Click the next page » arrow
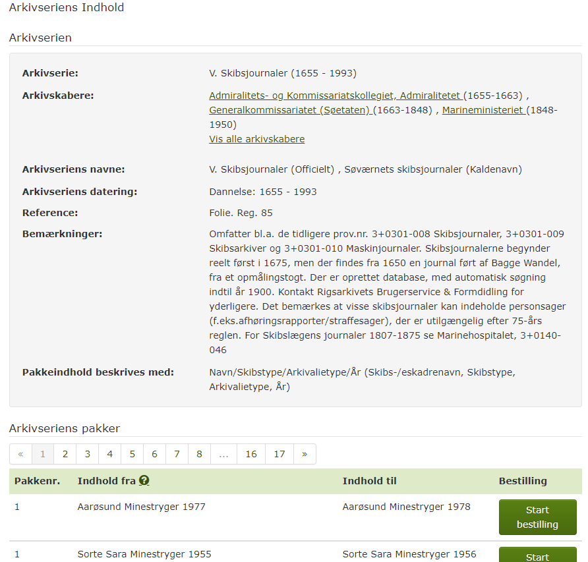Image resolution: width=588 pixels, height=562 pixels. click(x=305, y=454)
